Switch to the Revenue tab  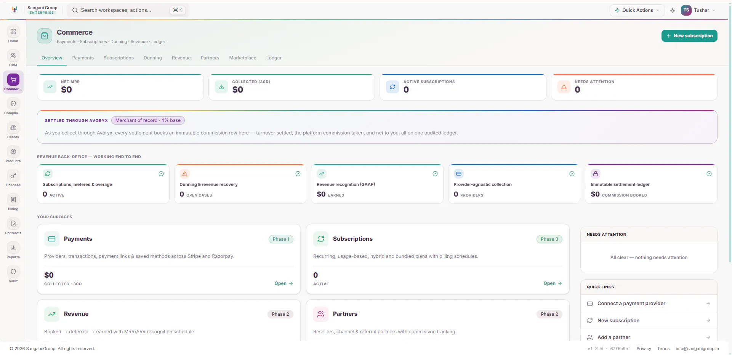(181, 58)
